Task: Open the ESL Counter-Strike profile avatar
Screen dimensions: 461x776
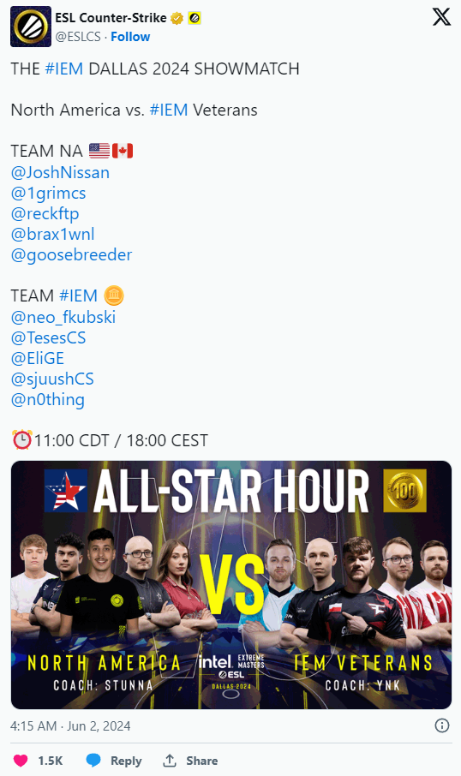Action: coord(31,27)
